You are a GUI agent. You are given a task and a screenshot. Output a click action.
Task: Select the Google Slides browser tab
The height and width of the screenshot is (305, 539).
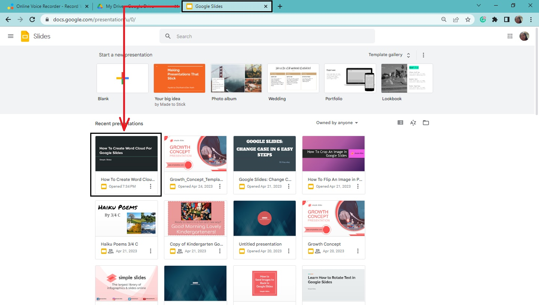(227, 6)
